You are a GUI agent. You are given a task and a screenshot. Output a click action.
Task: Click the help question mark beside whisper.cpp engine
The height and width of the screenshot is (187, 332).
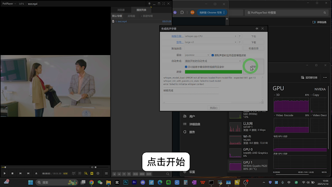[240, 36]
